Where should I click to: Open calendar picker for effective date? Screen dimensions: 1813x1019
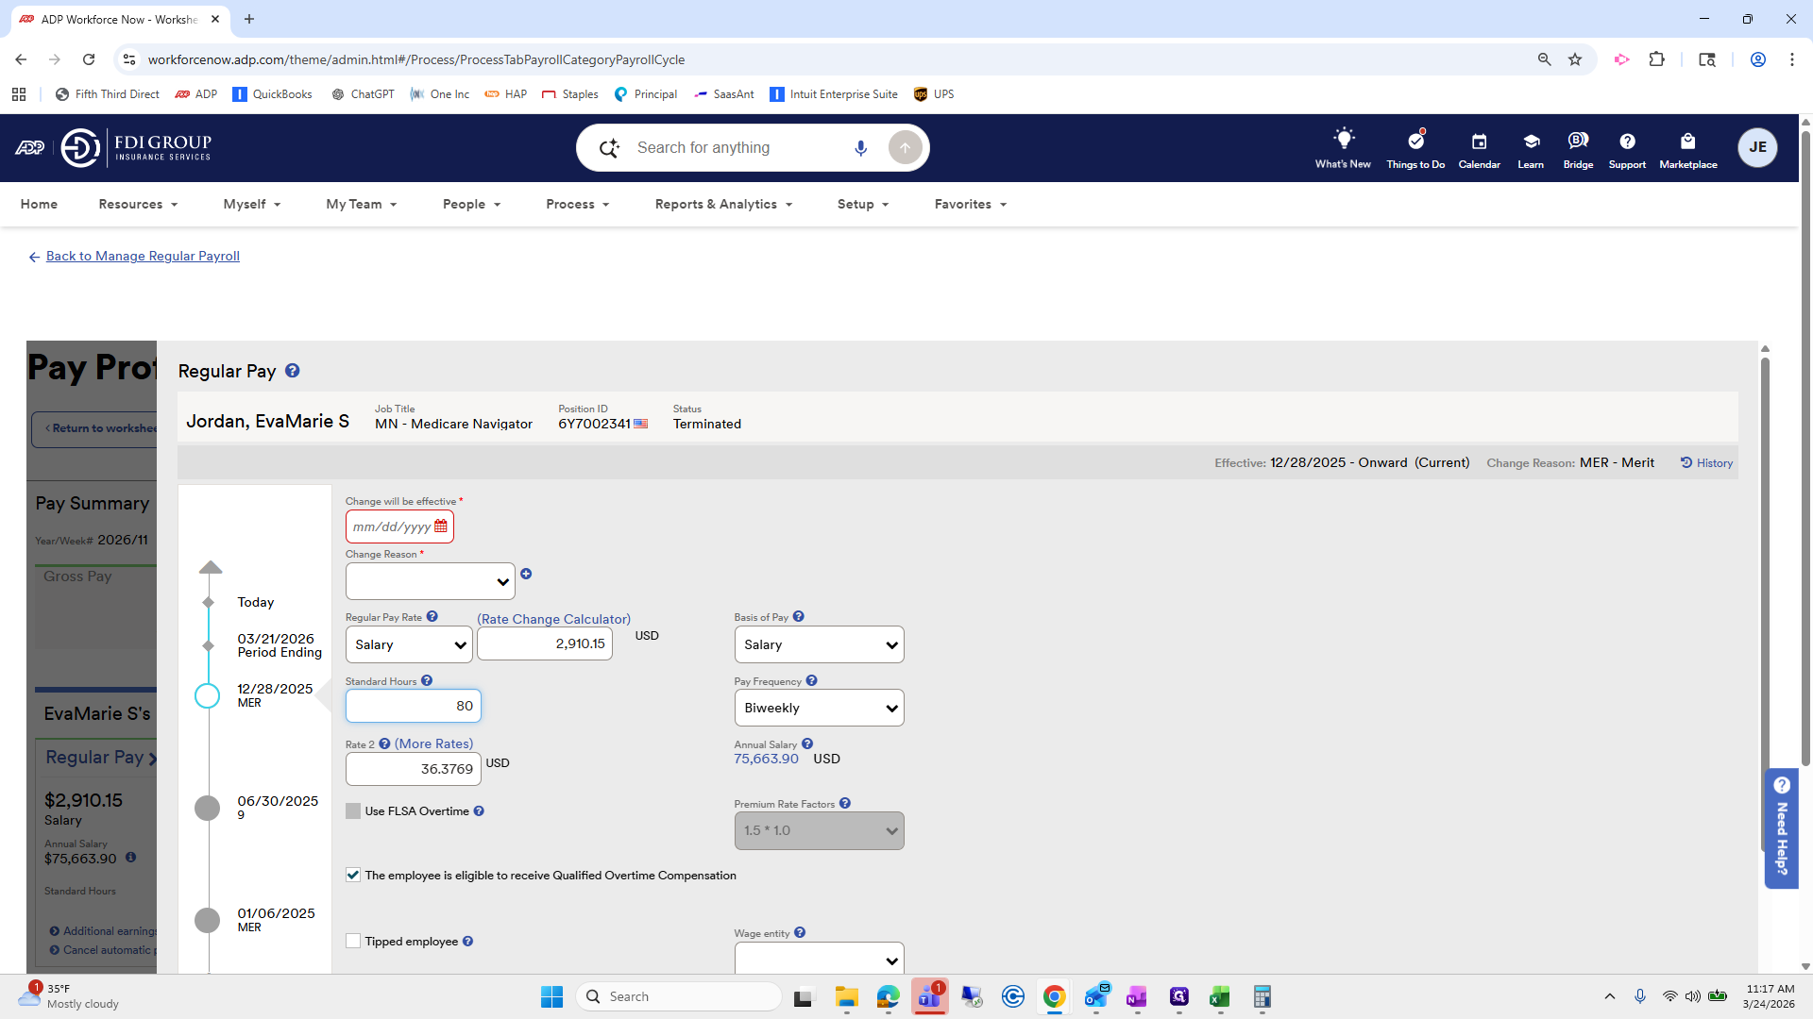coord(441,526)
